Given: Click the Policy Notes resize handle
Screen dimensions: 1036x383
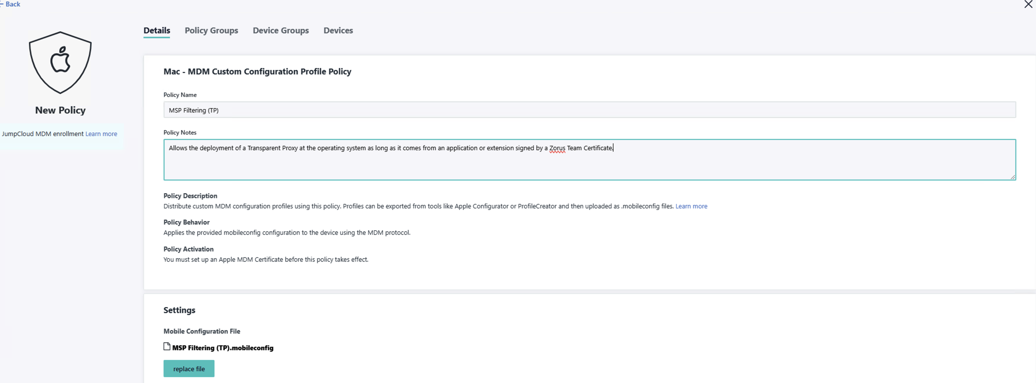Looking at the screenshot, I should tap(1012, 177).
